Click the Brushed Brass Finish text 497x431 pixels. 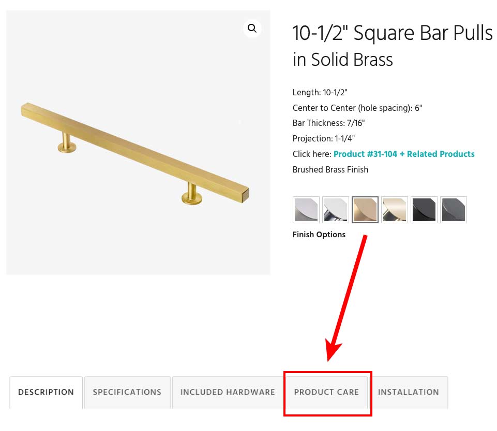pos(330,169)
